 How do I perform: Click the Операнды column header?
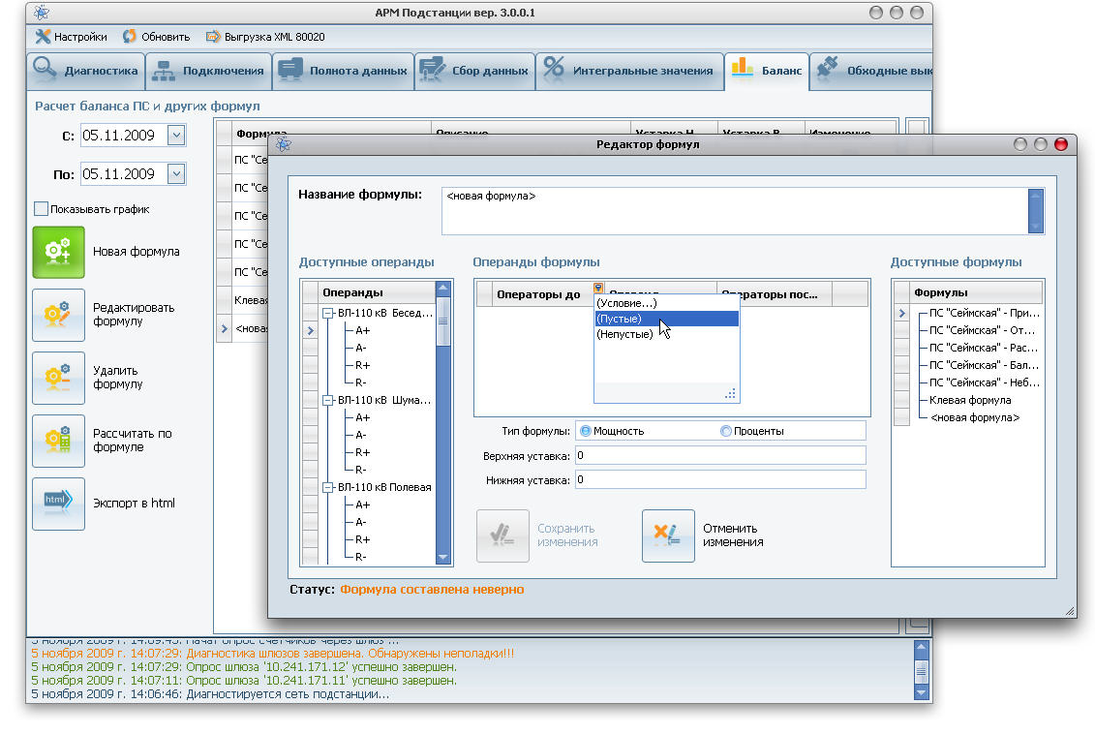[x=376, y=292]
